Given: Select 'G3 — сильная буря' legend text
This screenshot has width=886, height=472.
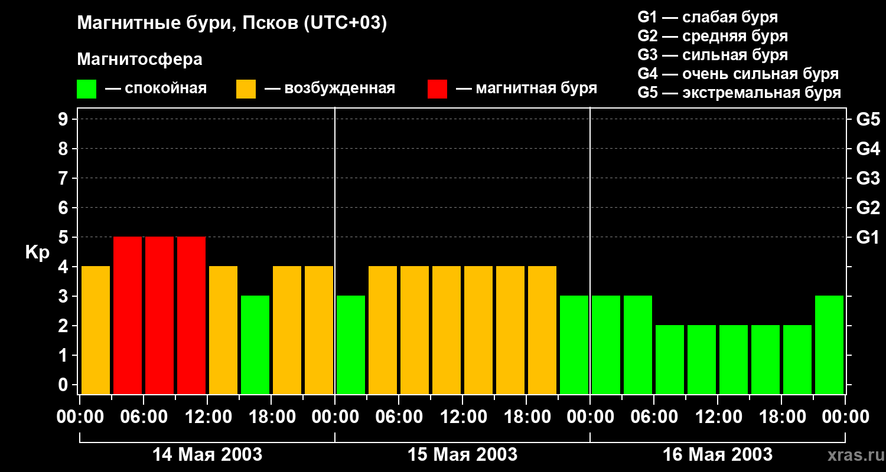Looking at the screenshot, I should [x=712, y=55].
